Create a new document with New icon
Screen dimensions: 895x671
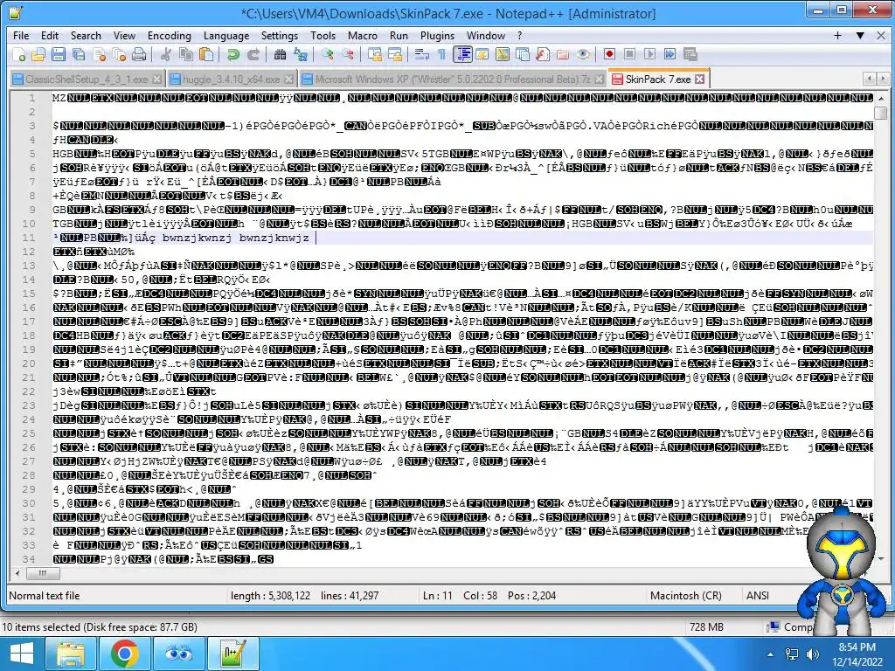(x=19, y=54)
